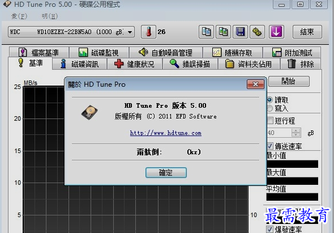This screenshot has height=233, width=334.
Task: Click the 最小值 black value box
Action: [293, 164]
